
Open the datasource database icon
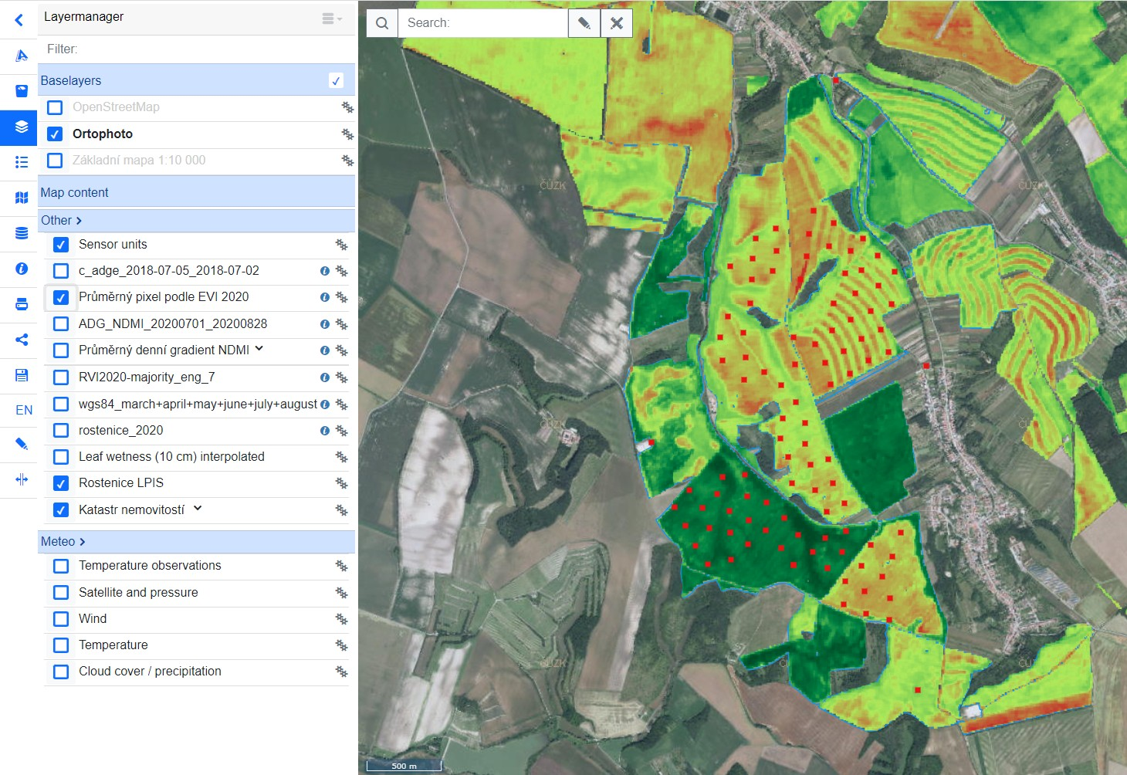point(22,233)
